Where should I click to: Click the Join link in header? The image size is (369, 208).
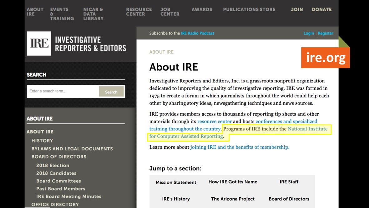tap(297, 9)
